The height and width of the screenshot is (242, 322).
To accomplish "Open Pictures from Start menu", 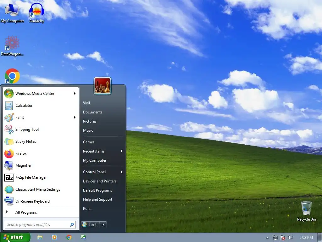I will pos(90,121).
